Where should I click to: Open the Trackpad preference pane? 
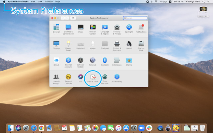(x=105, y=45)
